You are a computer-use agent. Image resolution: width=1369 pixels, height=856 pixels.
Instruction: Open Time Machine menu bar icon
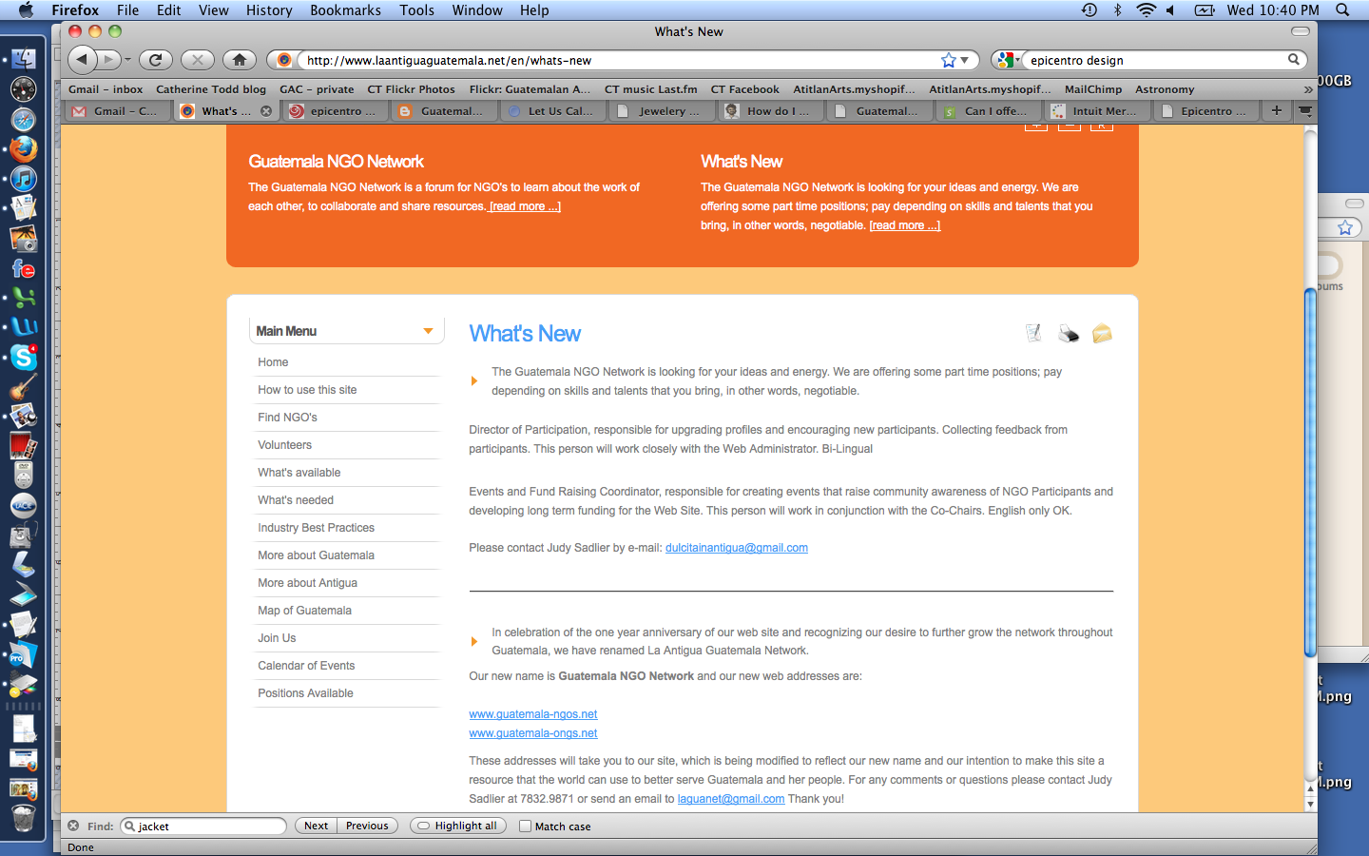pos(1089,10)
